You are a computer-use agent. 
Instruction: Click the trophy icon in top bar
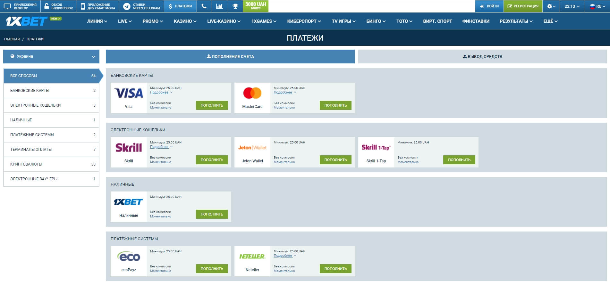tap(235, 6)
